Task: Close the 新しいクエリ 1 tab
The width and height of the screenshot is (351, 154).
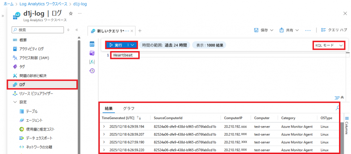Action: click(132, 31)
